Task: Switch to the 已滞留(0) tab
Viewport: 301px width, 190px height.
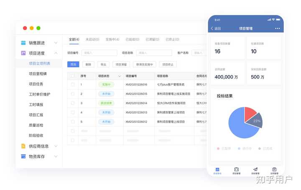Action: pos(153,39)
